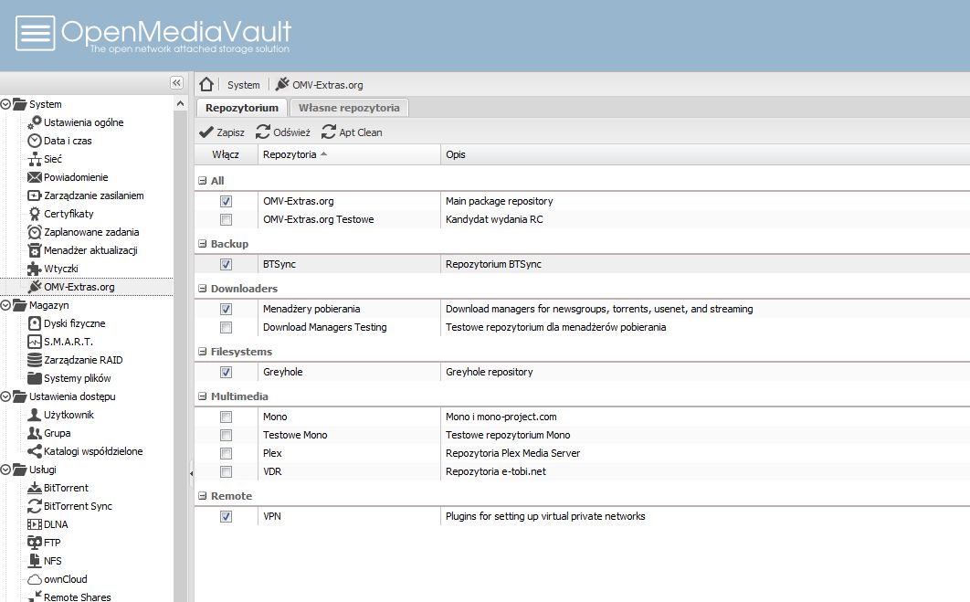Select the Sieć network icon
970x602 pixels.
tap(35, 159)
